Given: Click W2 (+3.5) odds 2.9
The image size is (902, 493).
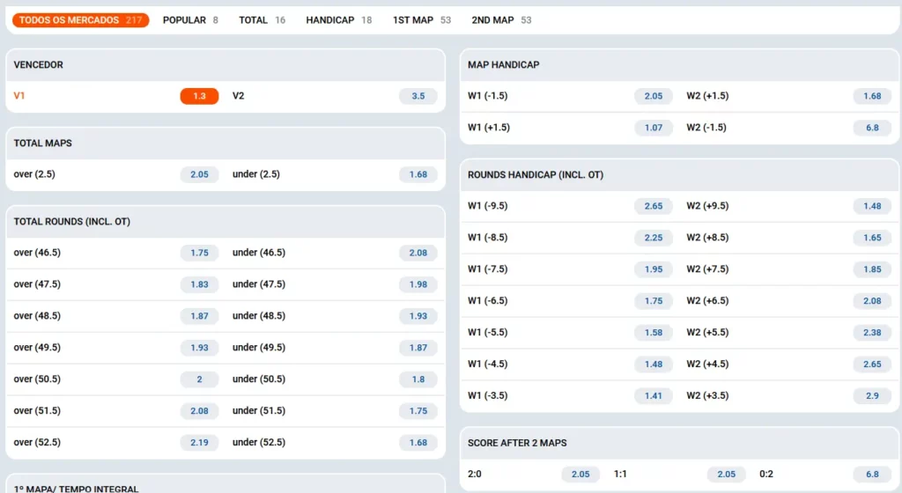Looking at the screenshot, I should (x=872, y=395).
